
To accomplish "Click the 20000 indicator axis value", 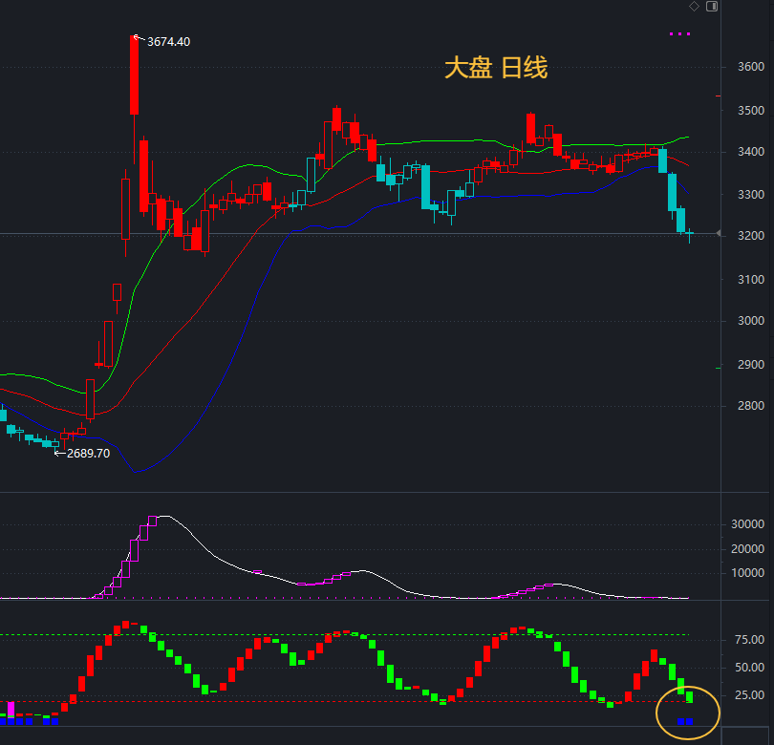I will click(747, 548).
